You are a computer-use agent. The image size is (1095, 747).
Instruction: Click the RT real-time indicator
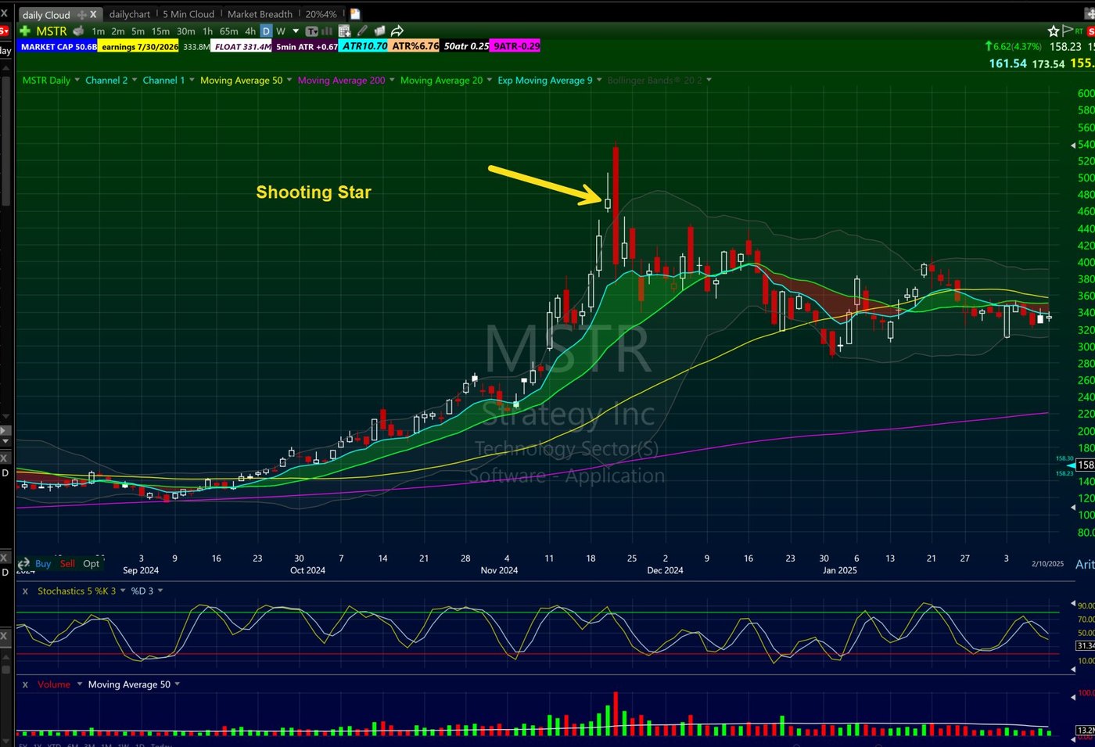1079,31
